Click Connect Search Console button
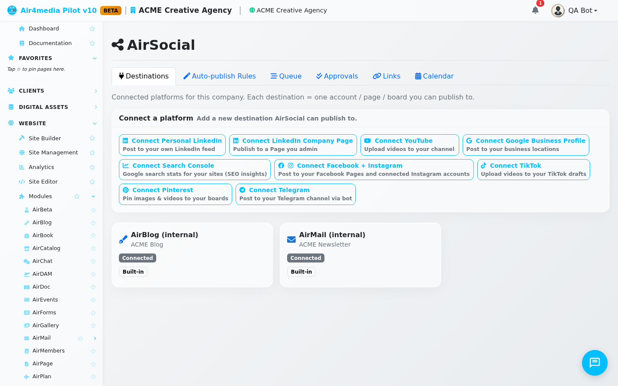The height and width of the screenshot is (386, 618). coord(195,170)
